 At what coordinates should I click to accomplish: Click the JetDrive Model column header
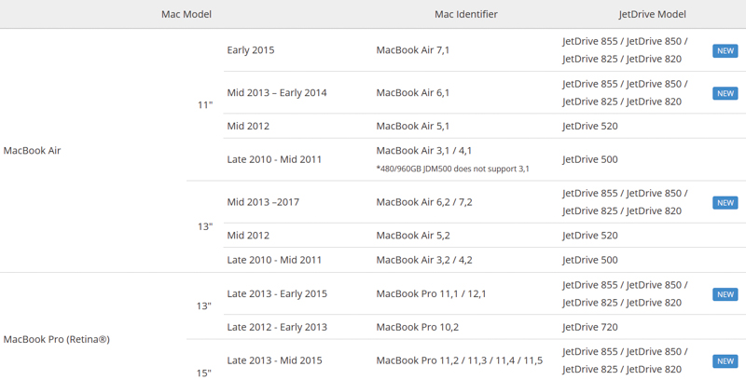coord(652,14)
